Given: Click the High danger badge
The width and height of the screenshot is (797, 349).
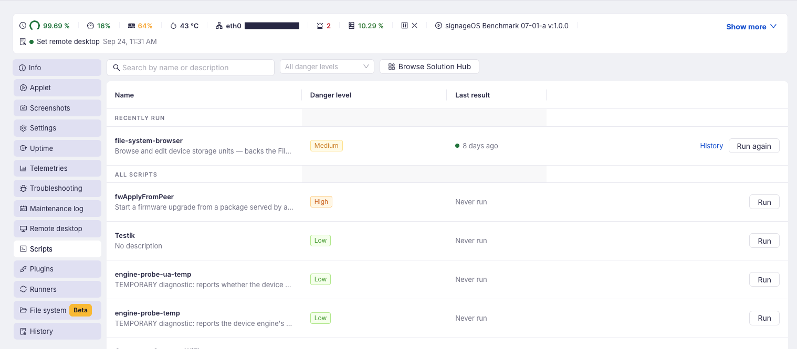Looking at the screenshot, I should [321, 202].
